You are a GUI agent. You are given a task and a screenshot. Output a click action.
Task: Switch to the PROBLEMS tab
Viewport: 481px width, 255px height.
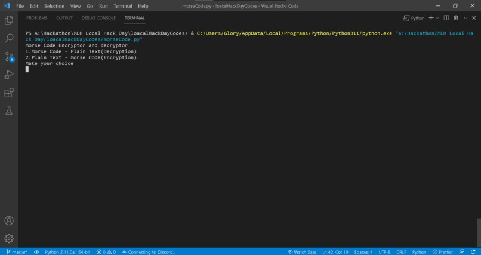pyautogui.click(x=37, y=18)
